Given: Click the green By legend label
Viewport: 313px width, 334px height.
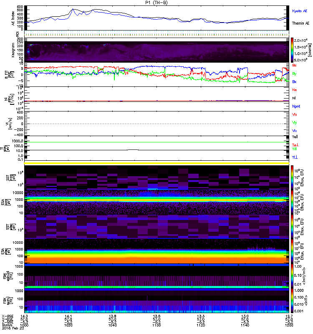Looking at the screenshot, I should tap(295, 73).
